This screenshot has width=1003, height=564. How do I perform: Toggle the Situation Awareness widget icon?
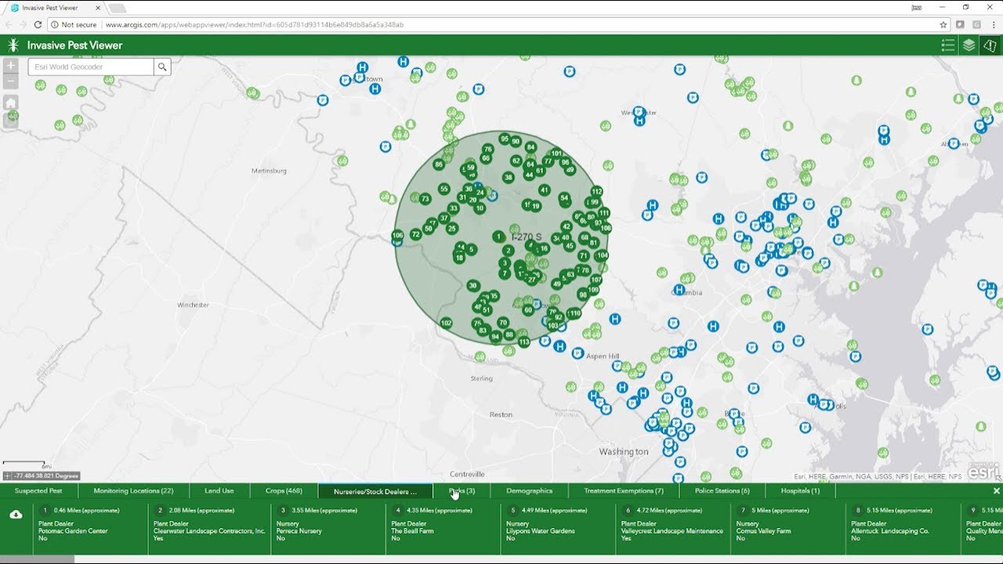point(990,45)
